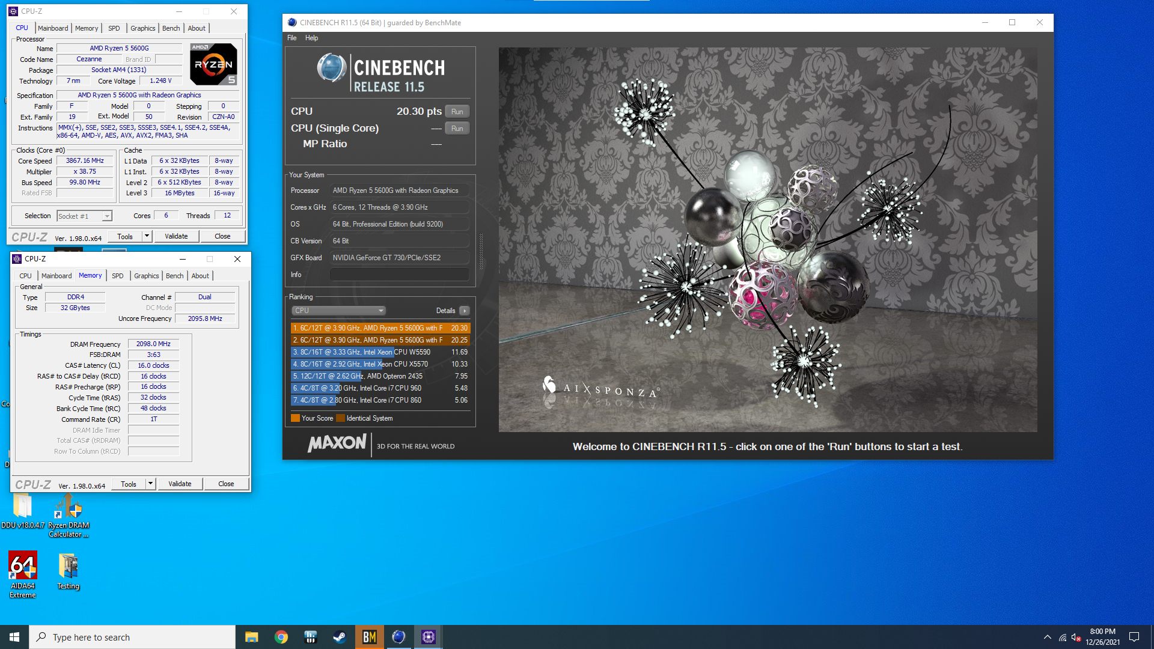
Task: Switch to CPU tab in lower CPU-Z window
Action: 25,276
